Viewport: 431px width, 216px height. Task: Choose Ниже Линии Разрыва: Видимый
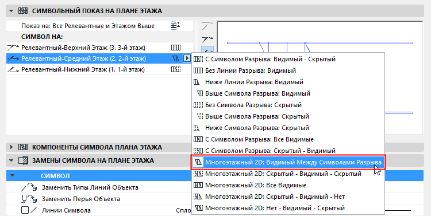point(288,82)
